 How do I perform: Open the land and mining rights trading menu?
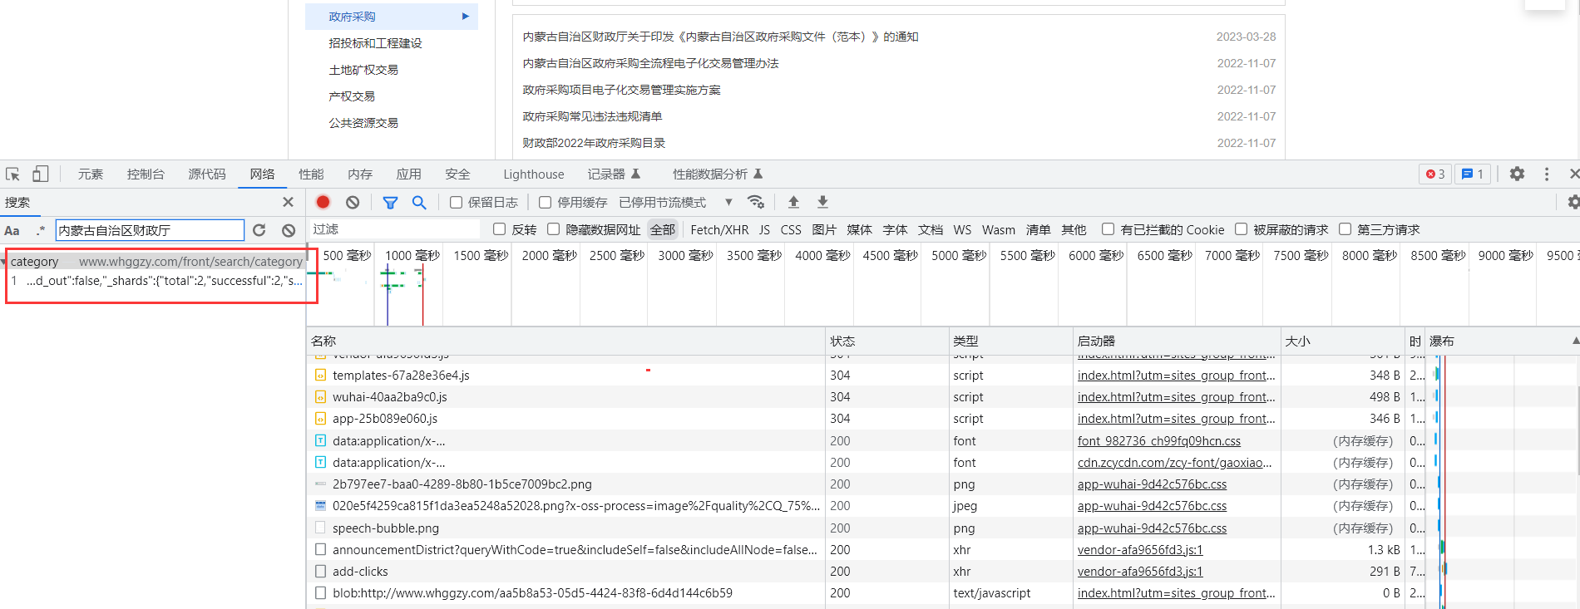[x=363, y=70]
